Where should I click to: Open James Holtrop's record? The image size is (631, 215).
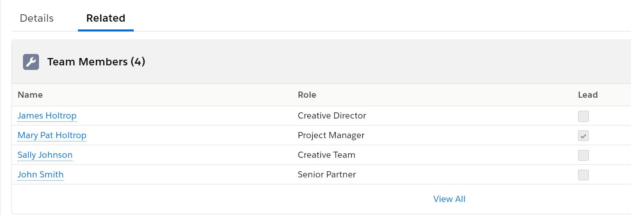[x=47, y=116]
